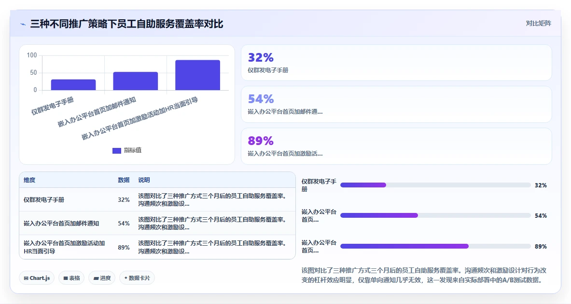Viewport: 571px width, 304px height.
Task: Click the middle chart bar for 邮件通知
Action: point(136,81)
